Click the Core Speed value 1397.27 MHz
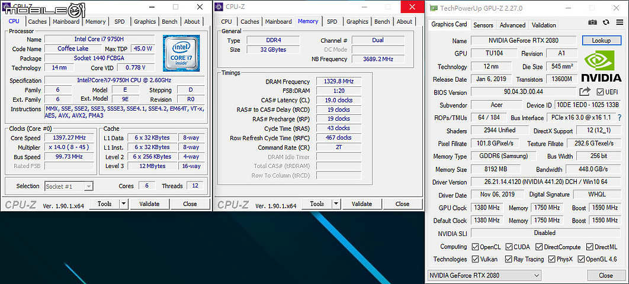 point(70,138)
